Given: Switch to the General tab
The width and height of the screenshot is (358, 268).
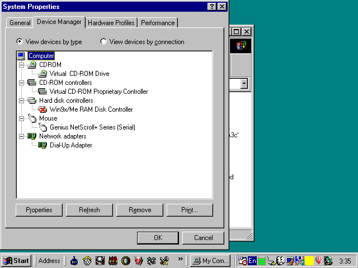Looking at the screenshot, I should (x=20, y=23).
